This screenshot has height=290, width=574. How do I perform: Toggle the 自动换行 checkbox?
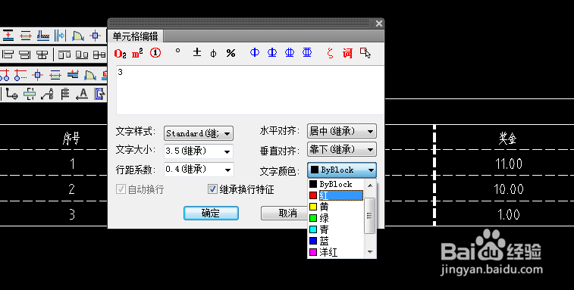121,189
